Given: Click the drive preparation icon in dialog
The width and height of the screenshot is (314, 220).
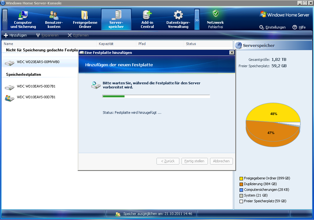Looking at the screenshot, I should (x=96, y=85).
